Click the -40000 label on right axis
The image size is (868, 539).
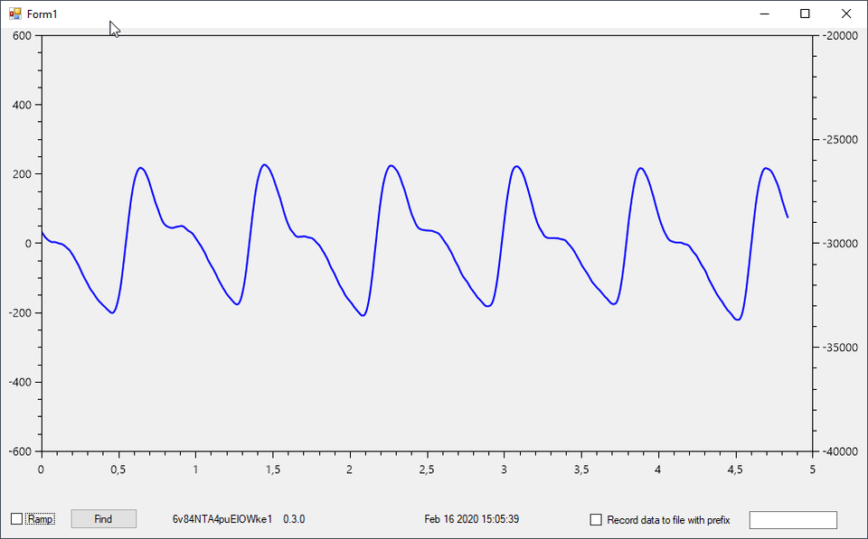[840, 451]
